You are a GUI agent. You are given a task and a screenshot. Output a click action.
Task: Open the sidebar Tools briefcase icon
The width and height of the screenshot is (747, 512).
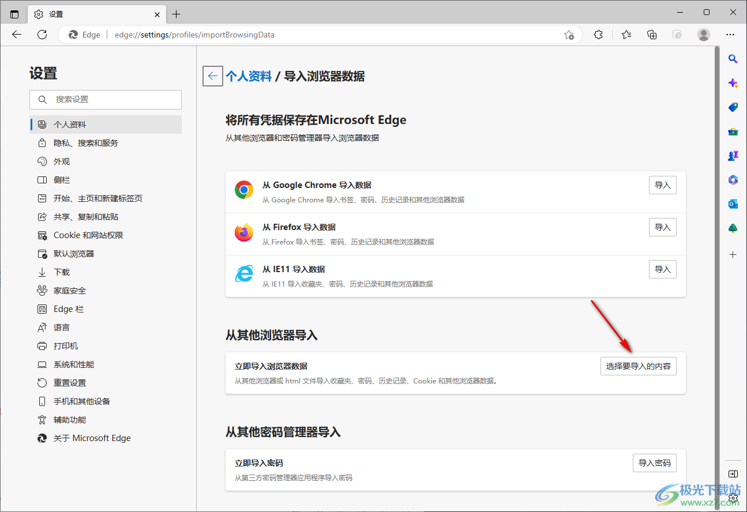[x=733, y=131]
